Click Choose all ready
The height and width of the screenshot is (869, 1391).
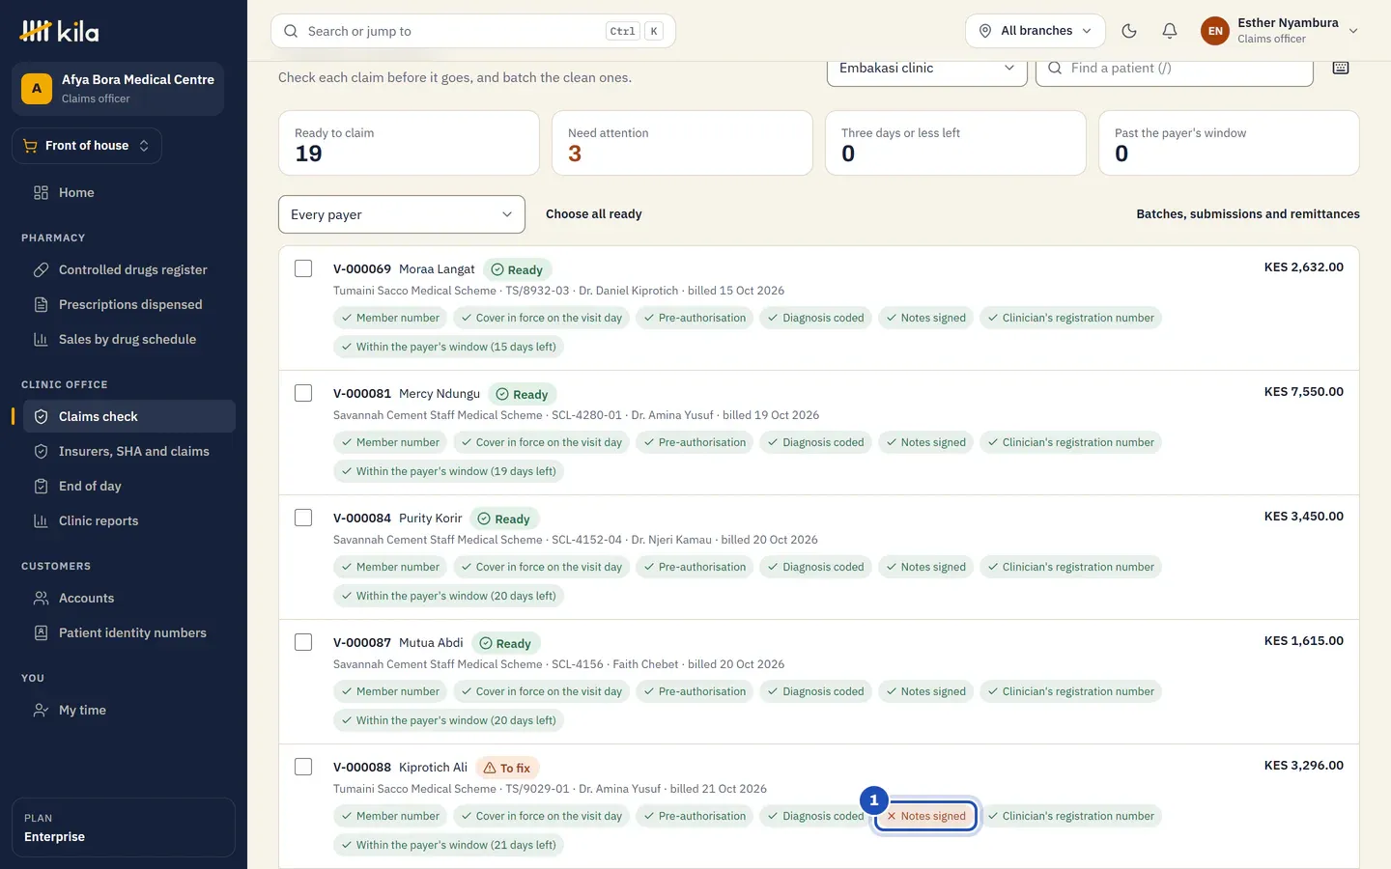pos(593,214)
